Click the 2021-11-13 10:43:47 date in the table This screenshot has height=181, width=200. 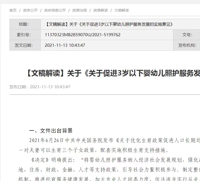(x=65, y=45)
